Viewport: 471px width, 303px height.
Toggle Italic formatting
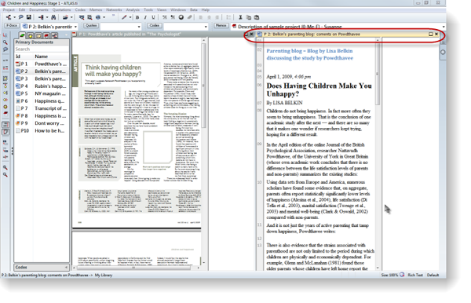coord(145,17)
